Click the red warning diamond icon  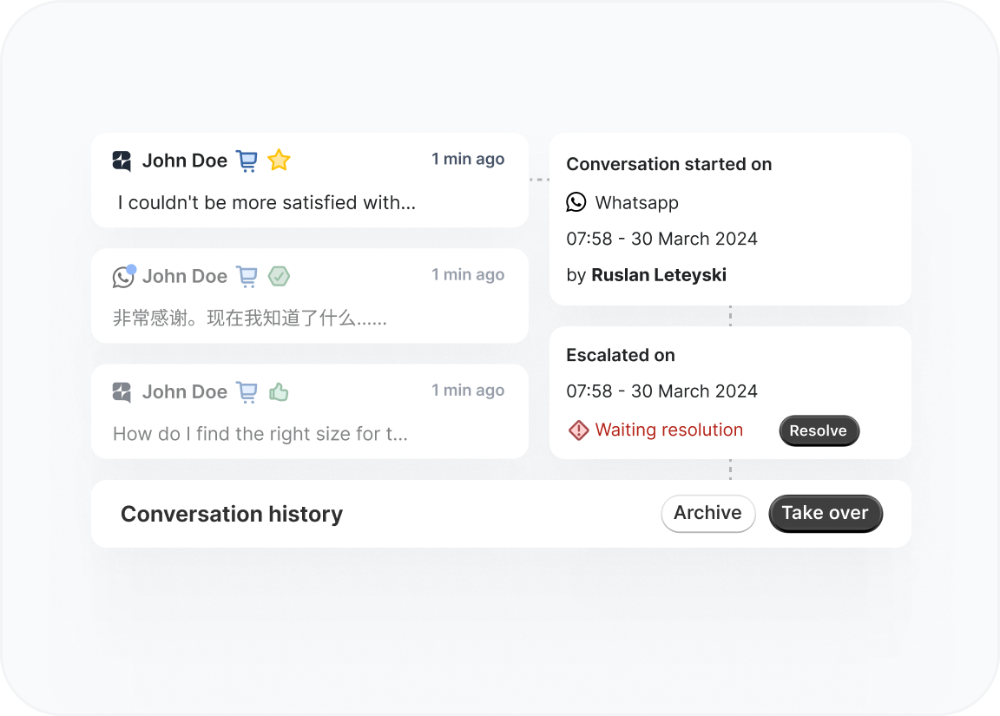point(578,430)
